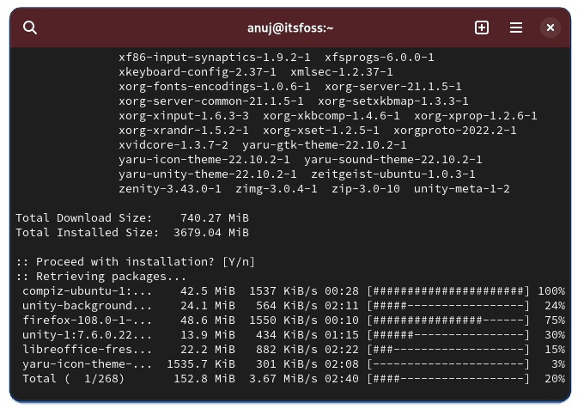Click xorg-xset-1.2.5-1 package

coord(321,130)
